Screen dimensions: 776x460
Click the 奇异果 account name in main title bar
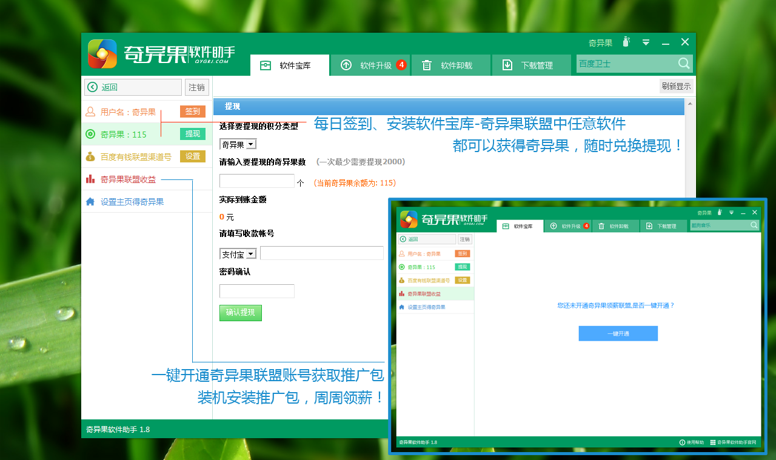600,43
